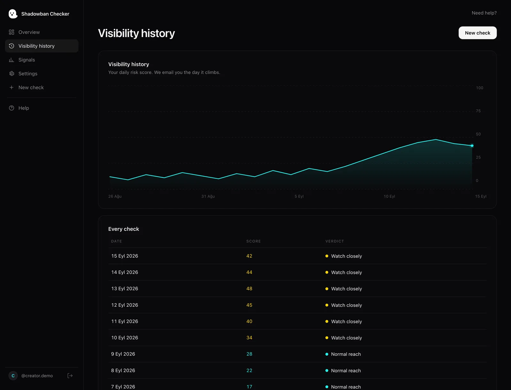Click Normal reach verdict for 8 Eyl
The width and height of the screenshot is (511, 390).
[343, 371]
